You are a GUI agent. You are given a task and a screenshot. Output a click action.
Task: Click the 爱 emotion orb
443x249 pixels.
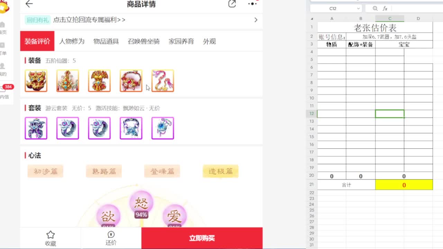(174, 216)
